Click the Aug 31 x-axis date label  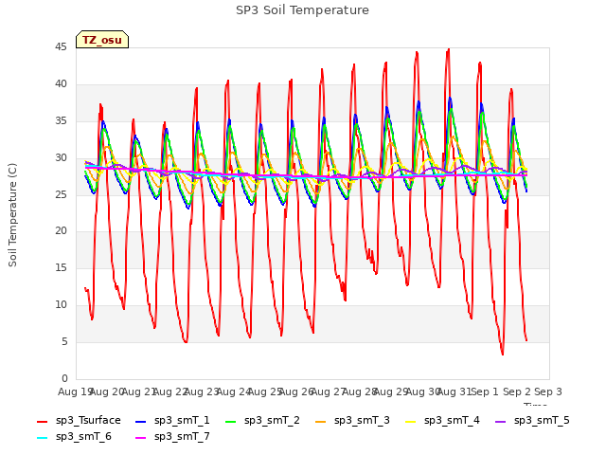[454, 391]
